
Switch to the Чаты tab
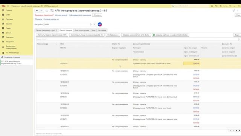click(x=93, y=30)
